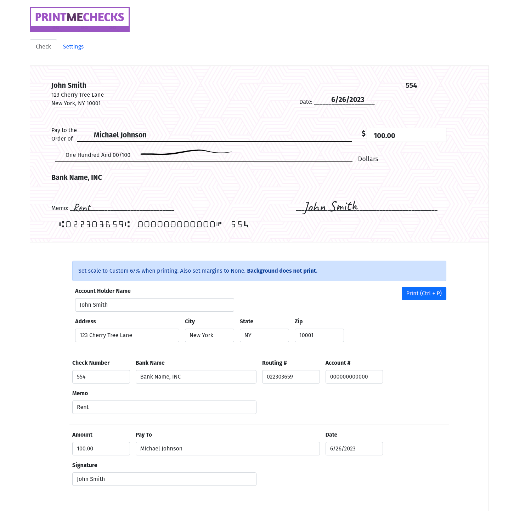Click the City field containing New York

(209, 335)
